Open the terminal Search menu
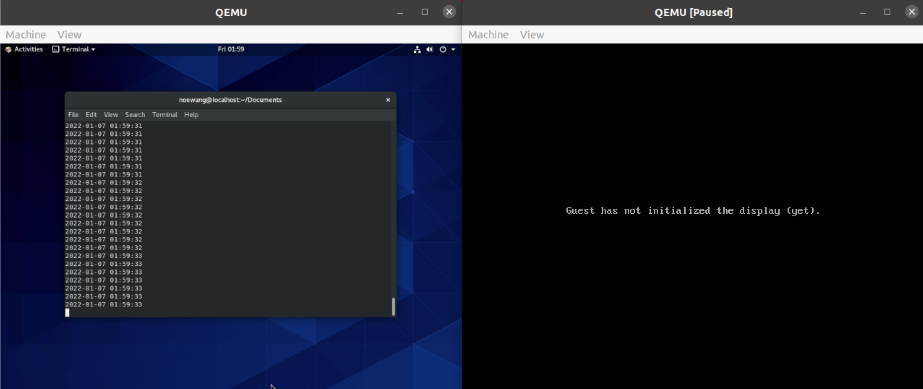 [x=135, y=115]
